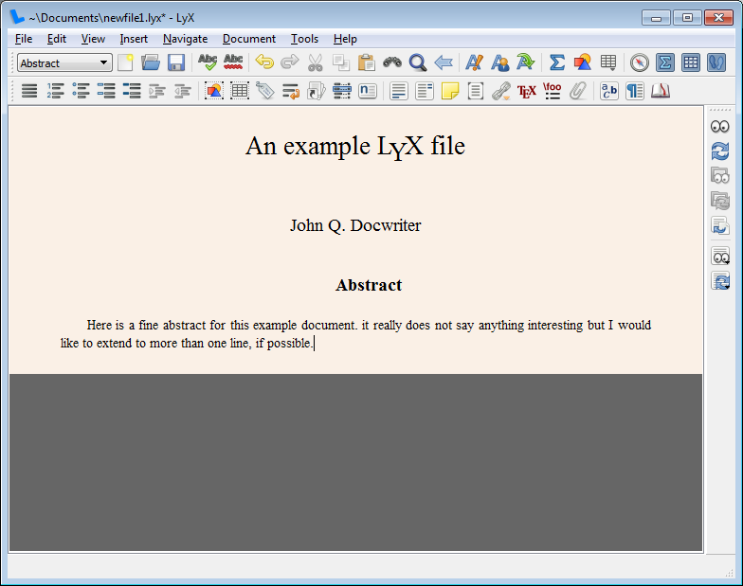Insert index entry icon
The image size is (743, 586).
[x=341, y=91]
